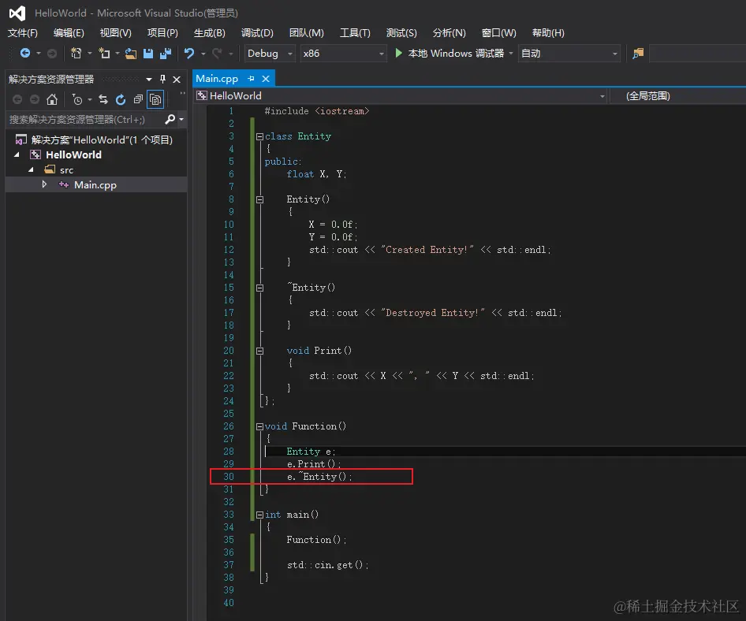Open the 调试(D) menu
Image resolution: width=746 pixels, height=621 pixels.
[257, 33]
